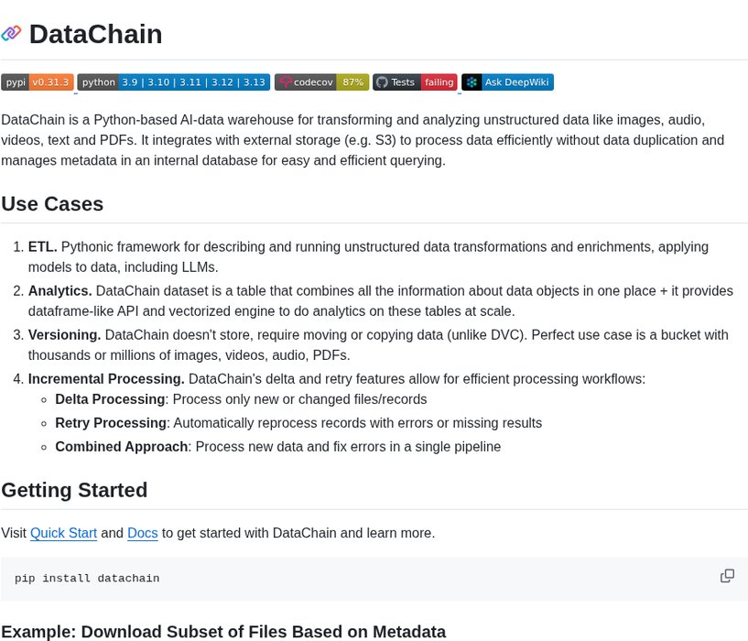
Task: Open the pypi v0.31.3 badge
Action: pyautogui.click(x=37, y=82)
